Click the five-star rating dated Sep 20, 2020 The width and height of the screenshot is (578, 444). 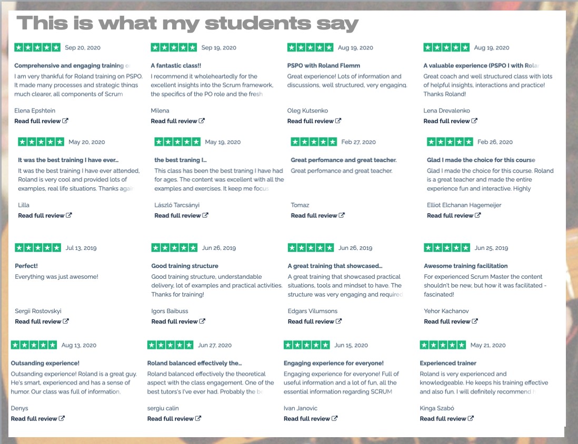37,47
